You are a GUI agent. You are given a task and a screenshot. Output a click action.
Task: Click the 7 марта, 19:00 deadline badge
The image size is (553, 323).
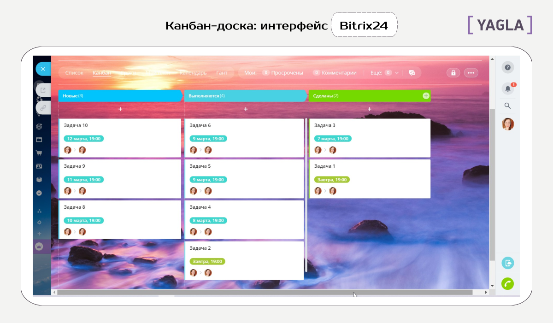(x=333, y=139)
